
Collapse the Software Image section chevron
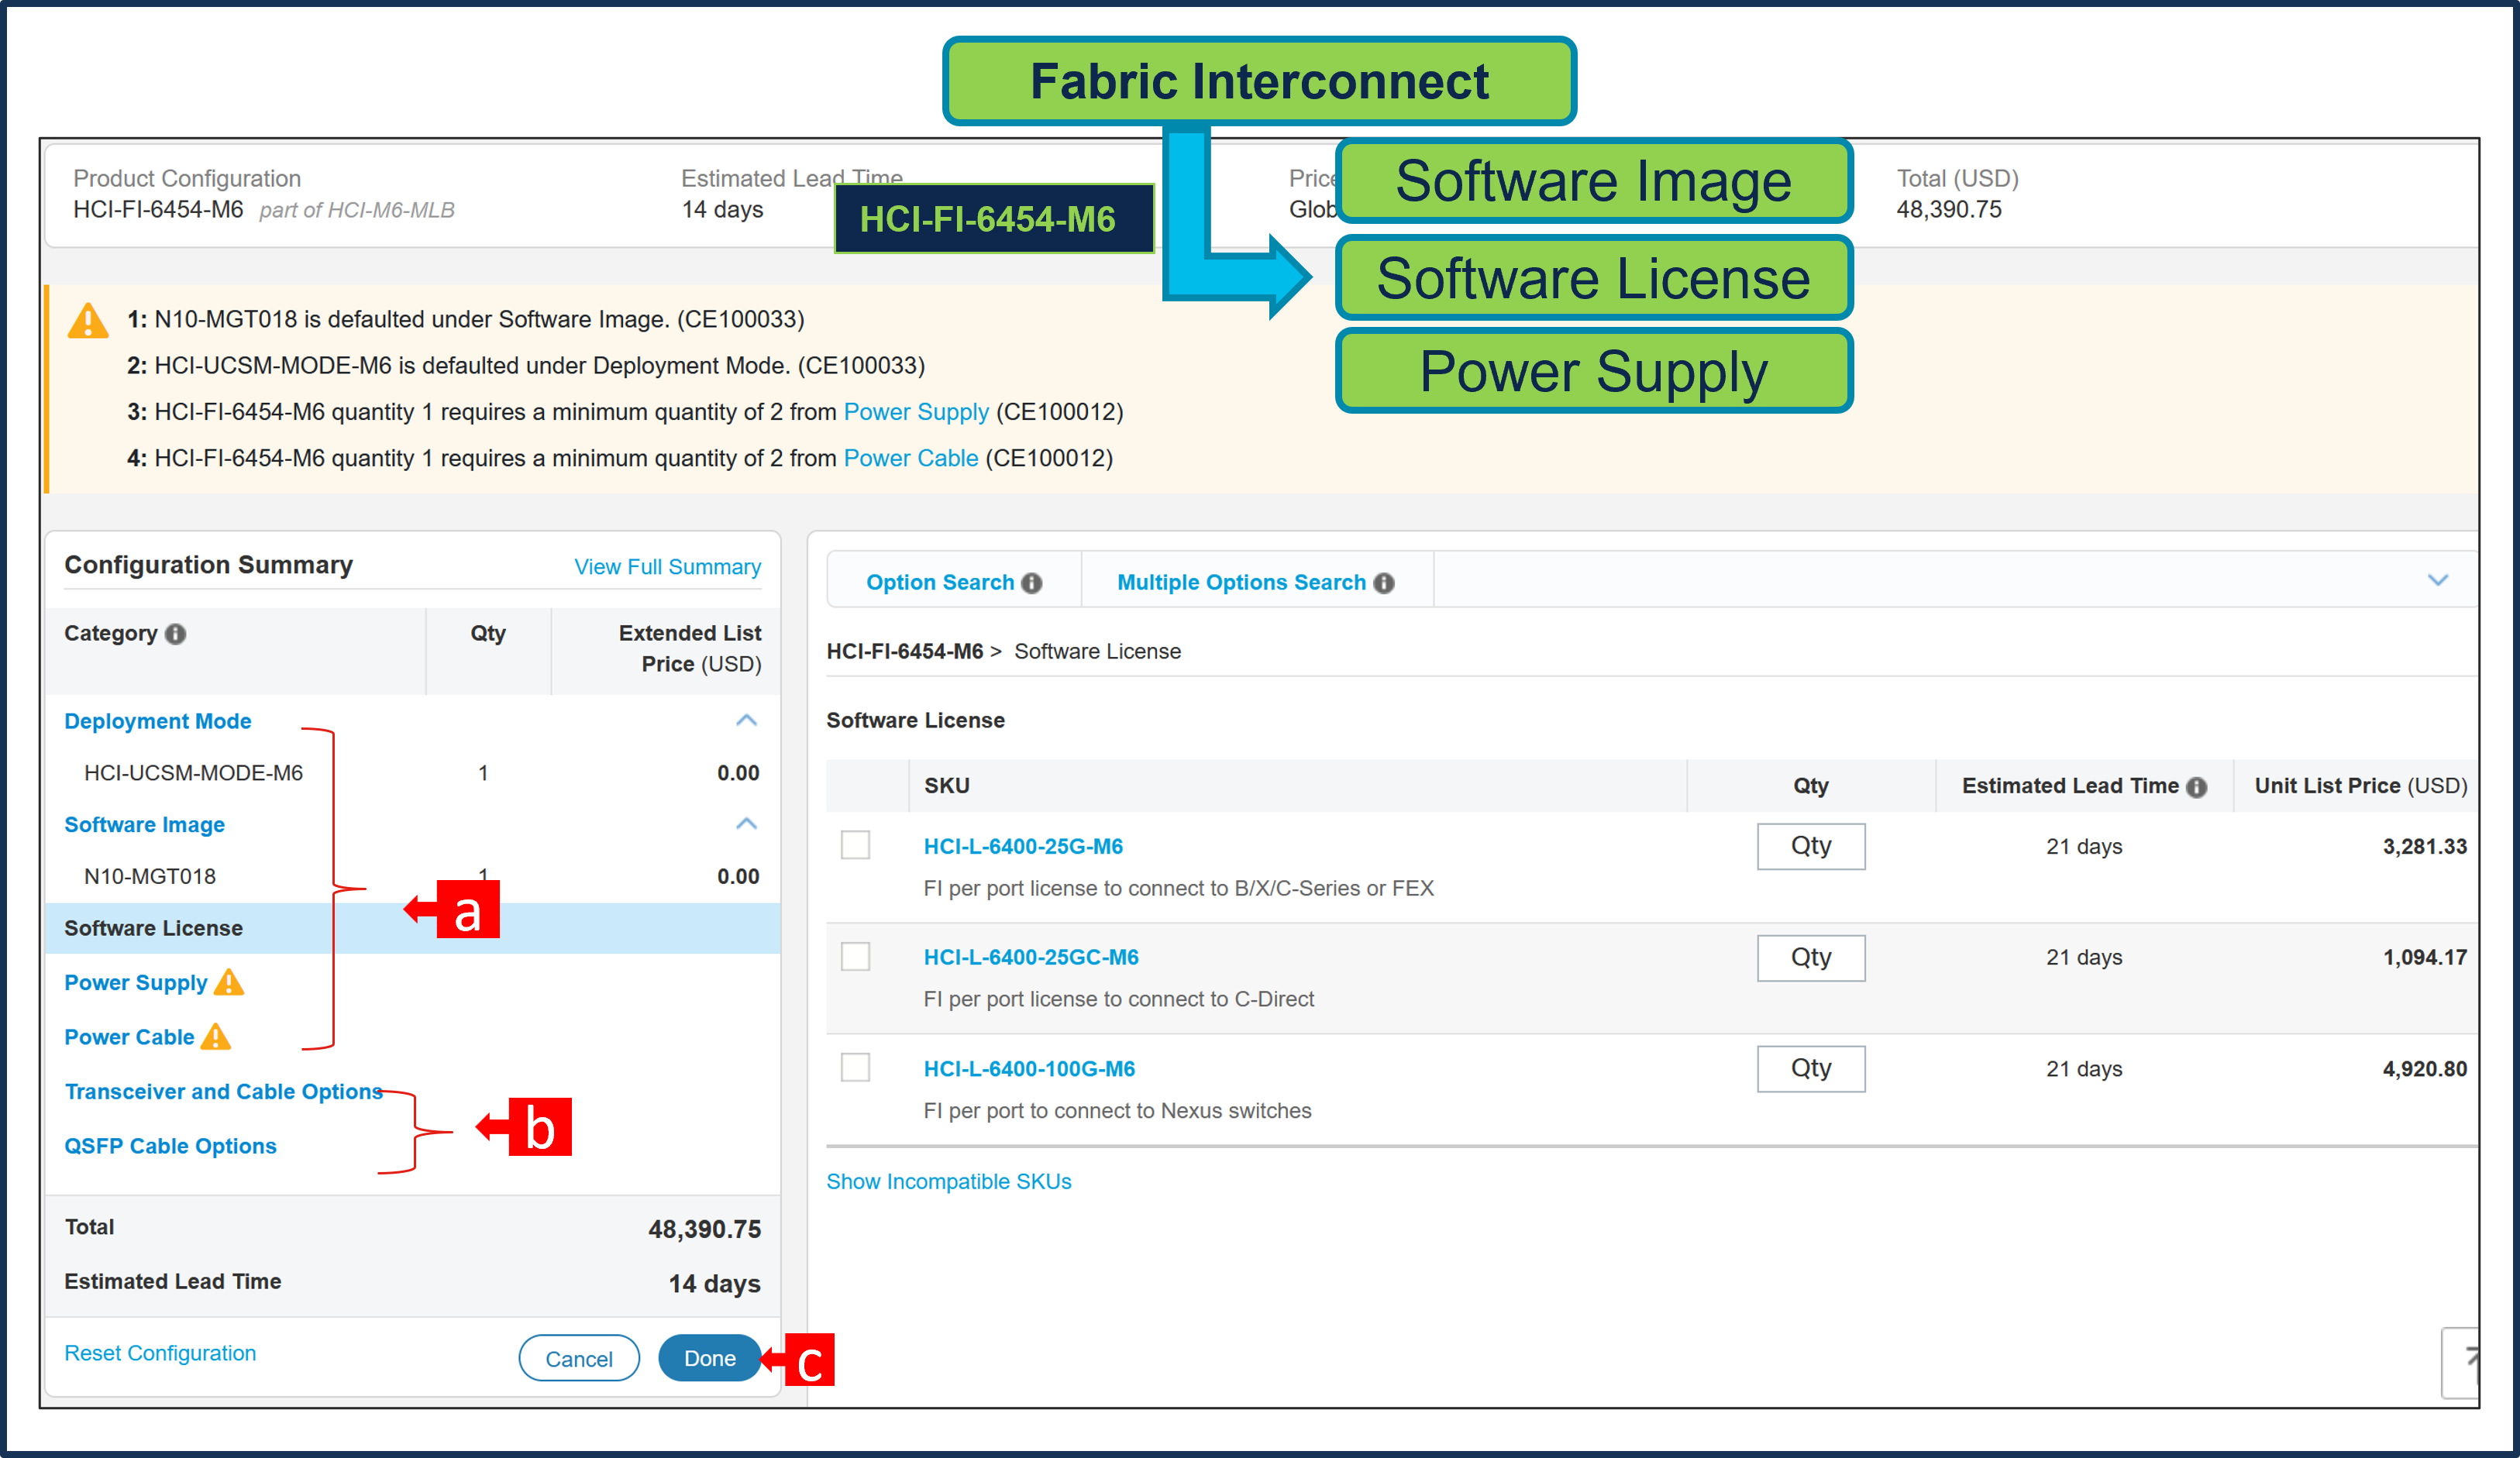coord(746,823)
